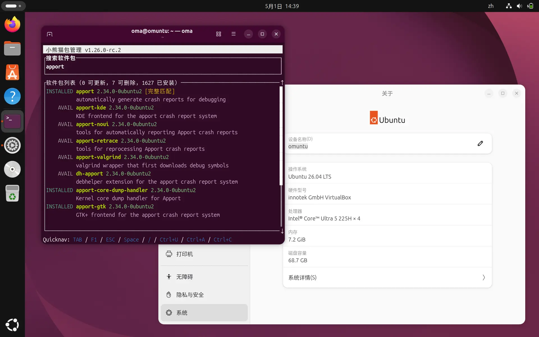This screenshot has height=337, width=539.
Task: Open new tab in terminal header
Action: (x=50, y=34)
